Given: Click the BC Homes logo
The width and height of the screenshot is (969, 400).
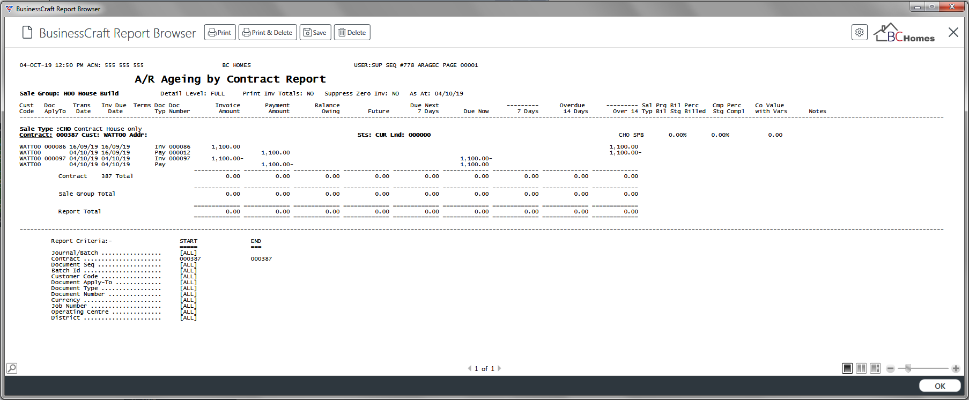Looking at the screenshot, I should pyautogui.click(x=904, y=33).
